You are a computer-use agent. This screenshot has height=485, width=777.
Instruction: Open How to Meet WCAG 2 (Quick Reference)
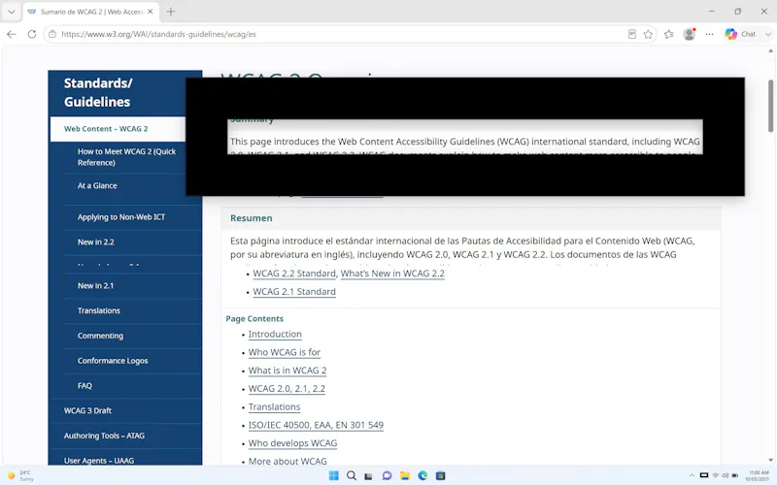pyautogui.click(x=126, y=157)
